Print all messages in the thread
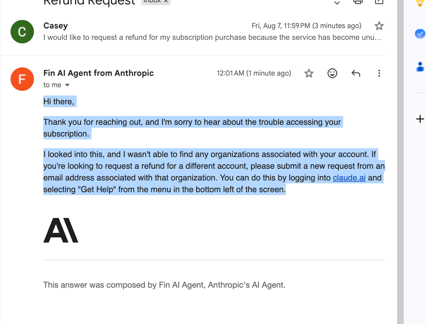This screenshot has width=426, height=324. coord(358,2)
